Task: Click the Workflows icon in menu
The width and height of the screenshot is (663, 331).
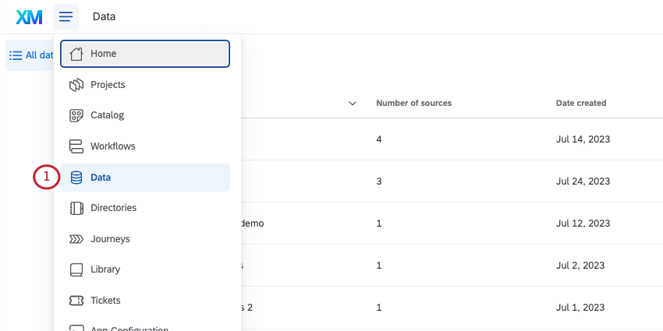Action: tap(76, 146)
